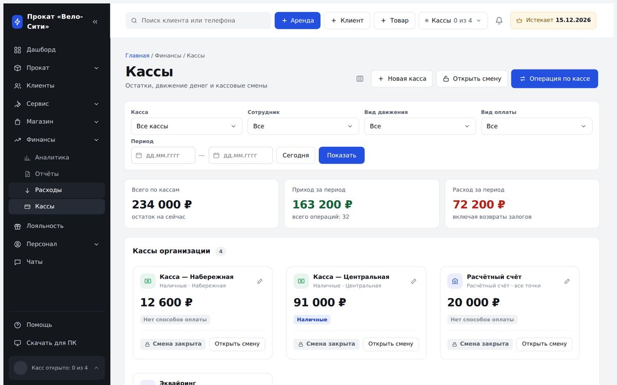Click calendar icon in start date field
Image resolution: width=617 pixels, height=385 pixels.
139,155
